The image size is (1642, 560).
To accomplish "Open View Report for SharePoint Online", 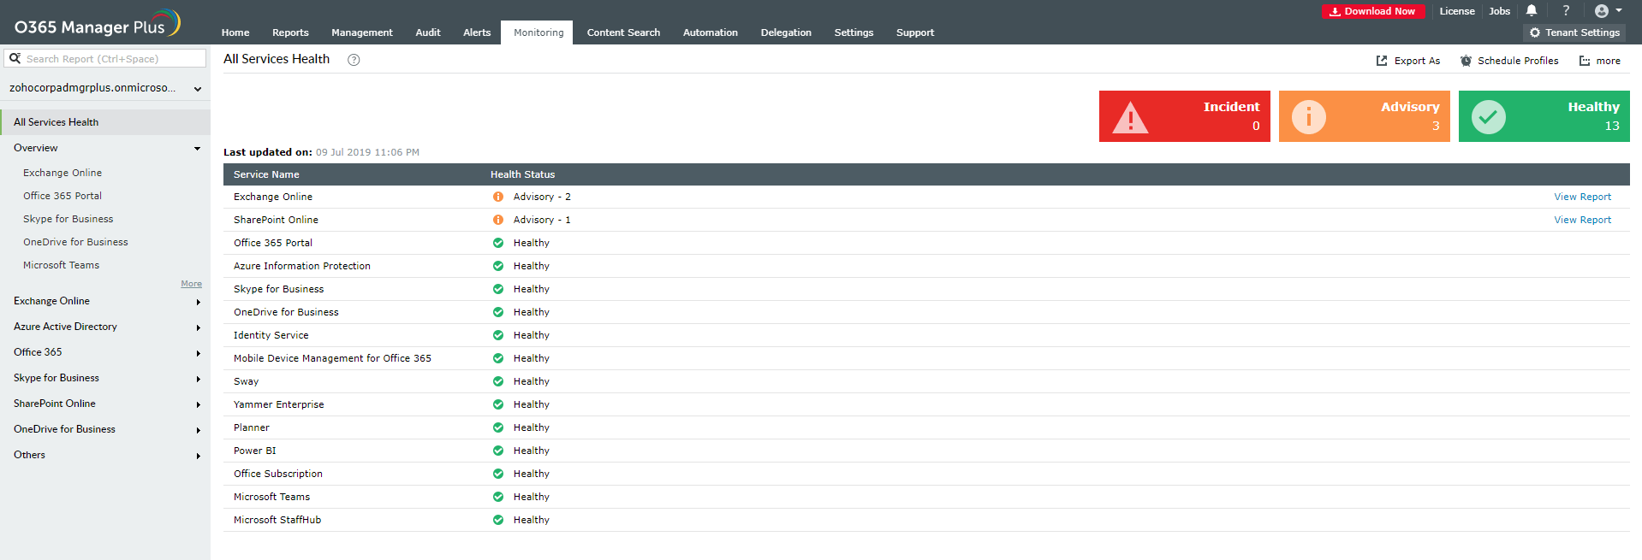I will (1582, 220).
